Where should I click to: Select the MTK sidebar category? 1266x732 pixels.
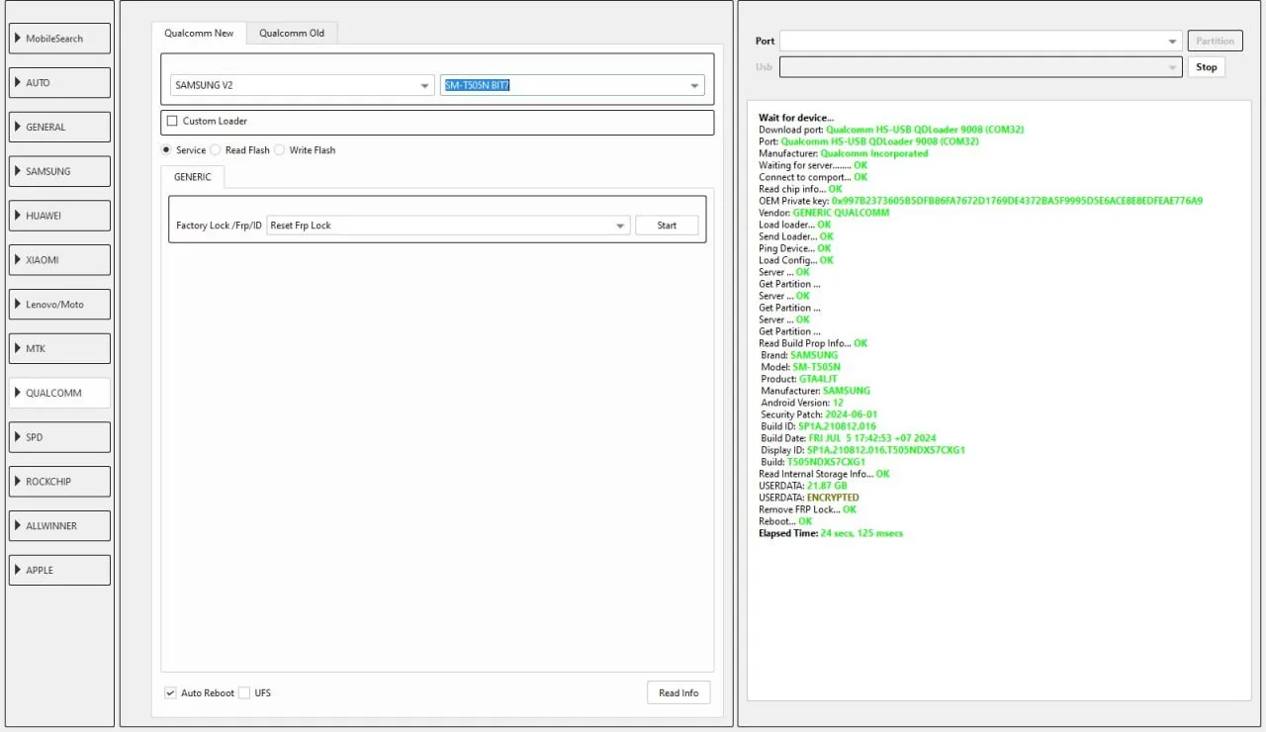click(59, 348)
